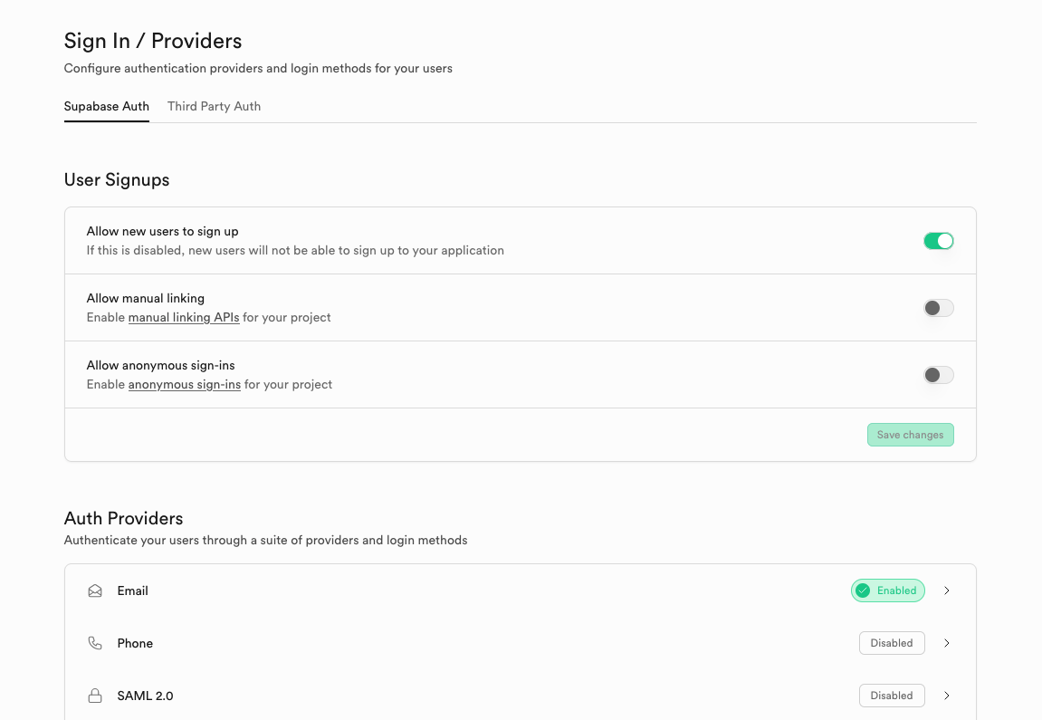Screen dimensions: 1042x720
Task: Open the Third Party Auth tab
Action: click(x=214, y=106)
